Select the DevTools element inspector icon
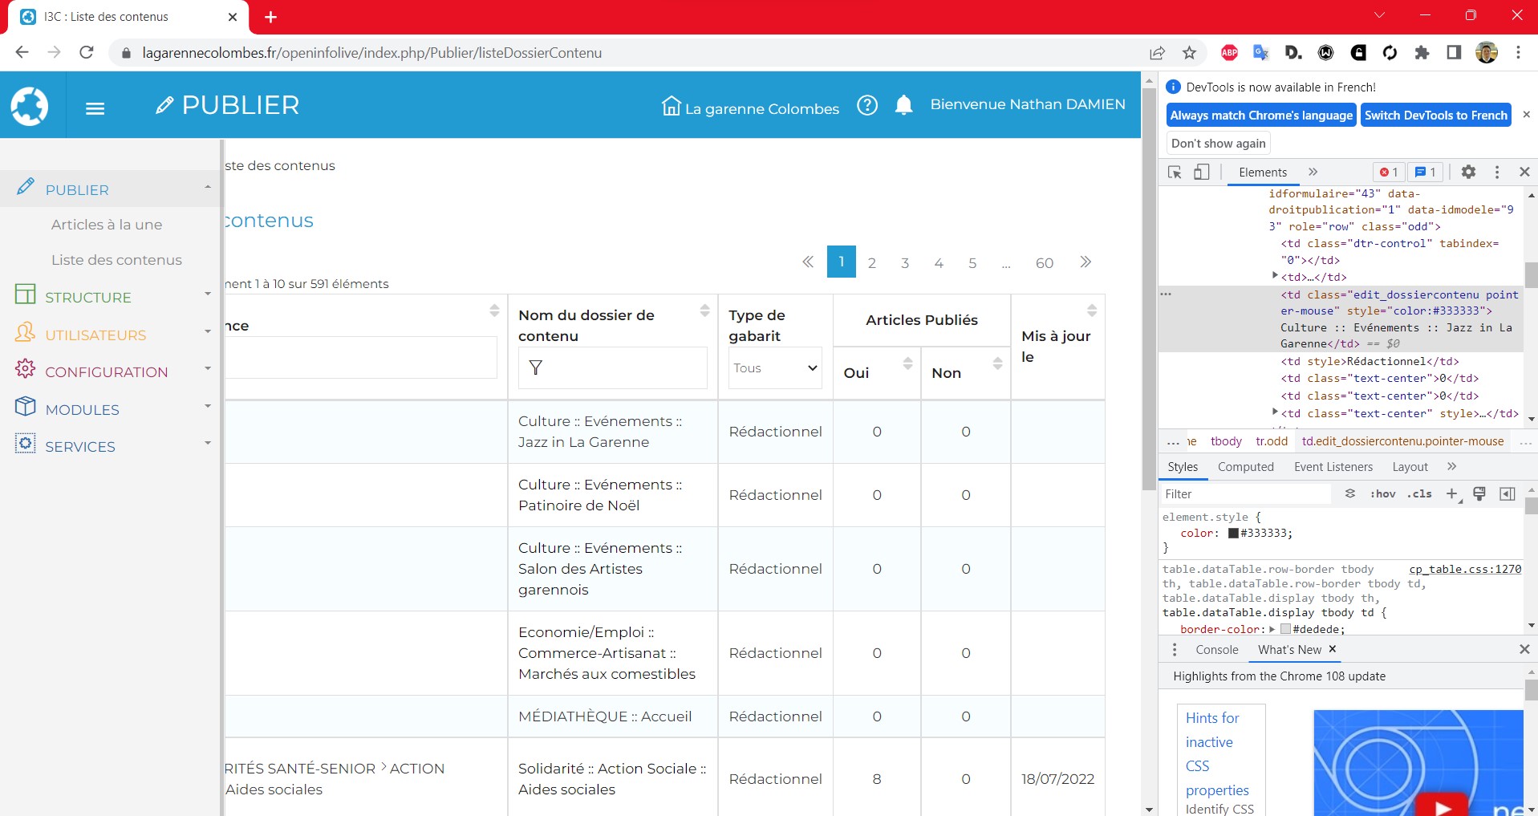The height and width of the screenshot is (816, 1538). click(x=1175, y=173)
